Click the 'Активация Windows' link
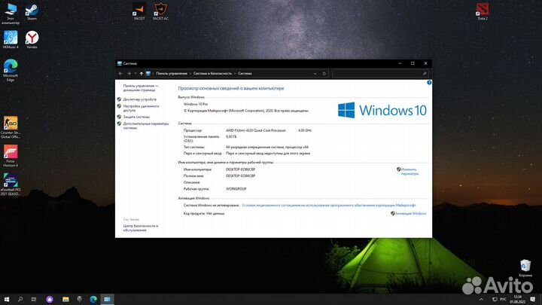Viewport: 542px width, 305px height. point(410,213)
